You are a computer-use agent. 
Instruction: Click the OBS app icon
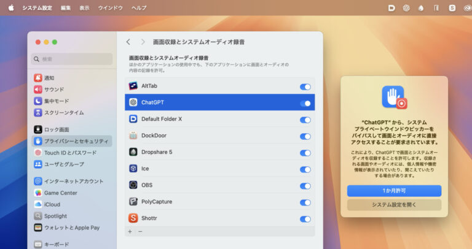click(133, 185)
